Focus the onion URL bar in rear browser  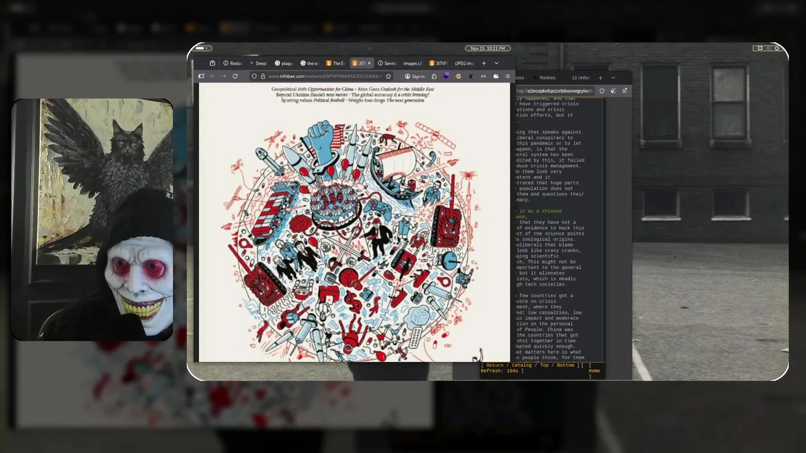(554, 91)
